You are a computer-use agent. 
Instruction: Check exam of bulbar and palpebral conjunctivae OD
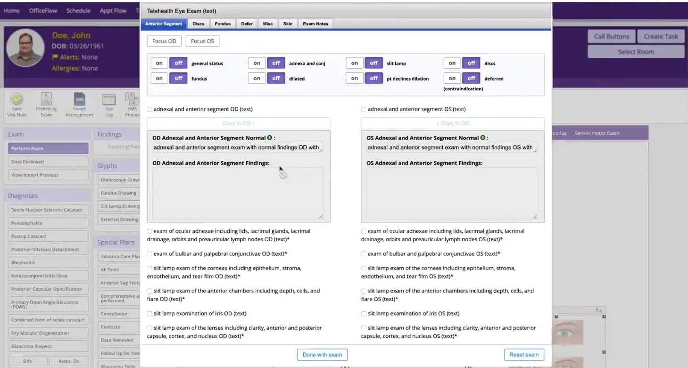click(x=149, y=254)
